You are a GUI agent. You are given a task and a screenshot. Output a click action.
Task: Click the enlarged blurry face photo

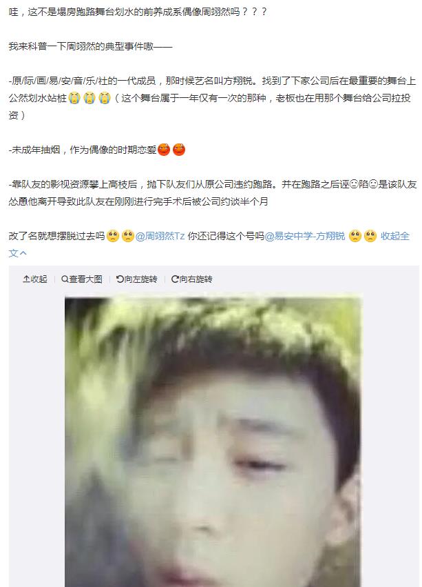[x=213, y=441]
